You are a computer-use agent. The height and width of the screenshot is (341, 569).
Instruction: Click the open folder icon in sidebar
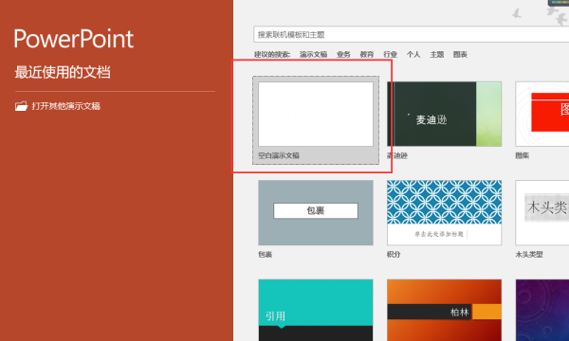coord(22,106)
